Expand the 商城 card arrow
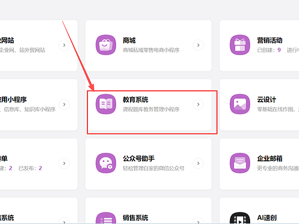 [x=198, y=45]
